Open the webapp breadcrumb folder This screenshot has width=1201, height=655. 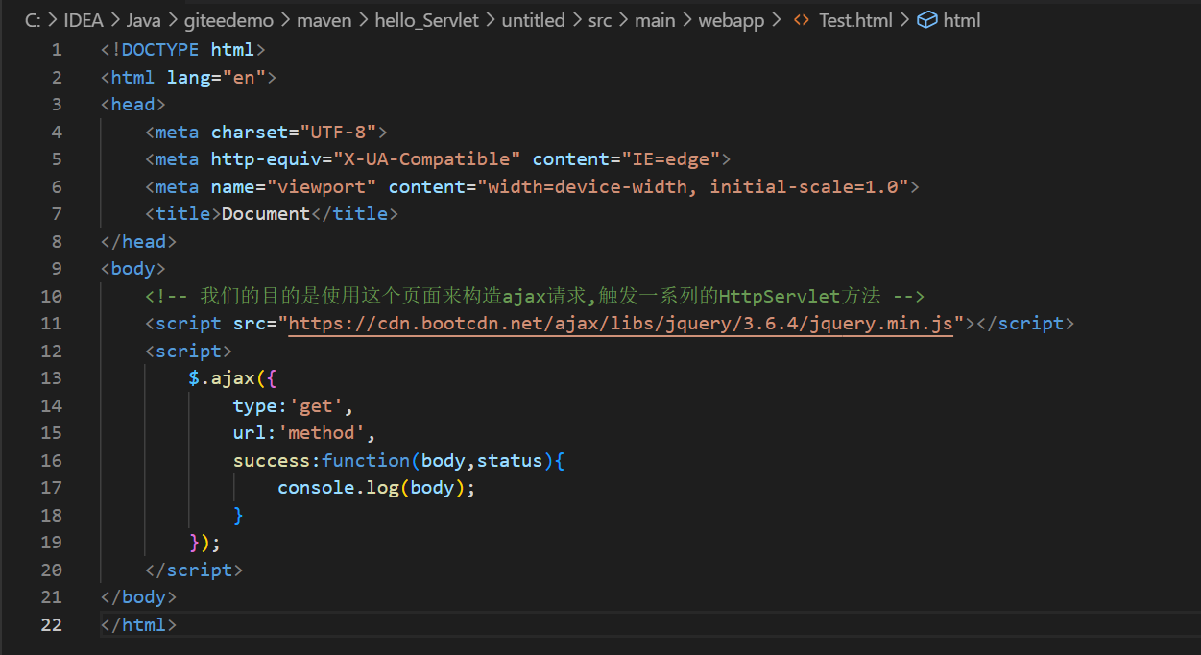click(x=730, y=20)
